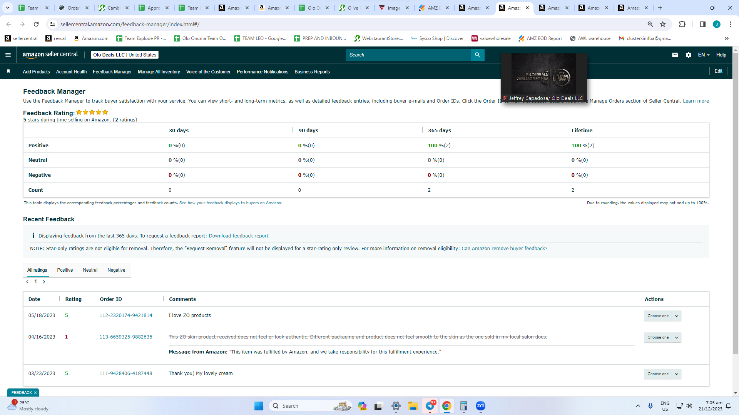Image resolution: width=739 pixels, height=415 pixels.
Task: Open Telegram from the taskbar
Action: coord(430,406)
